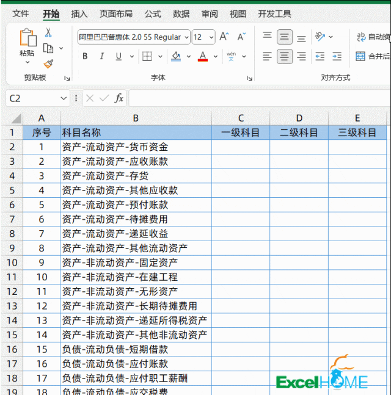Select cell B2 资产-流动资产-货币资金
Image resolution: width=391 pixels, height=395 pixels.
pos(136,147)
